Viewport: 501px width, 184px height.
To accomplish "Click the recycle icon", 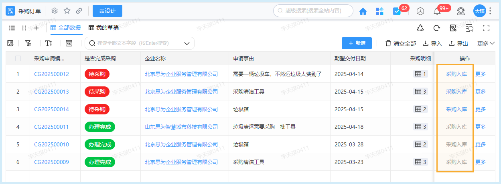I will click(420, 28).
